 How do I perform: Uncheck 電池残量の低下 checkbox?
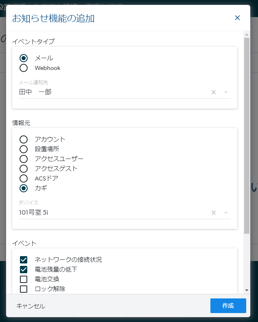point(24,270)
